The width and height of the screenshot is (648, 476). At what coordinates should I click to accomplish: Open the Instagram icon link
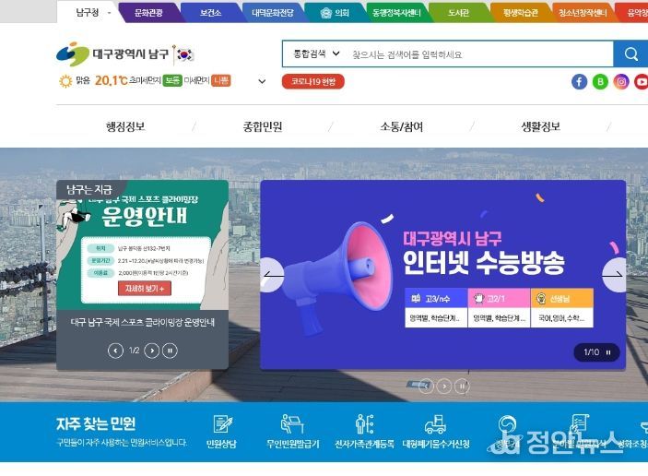[620, 81]
